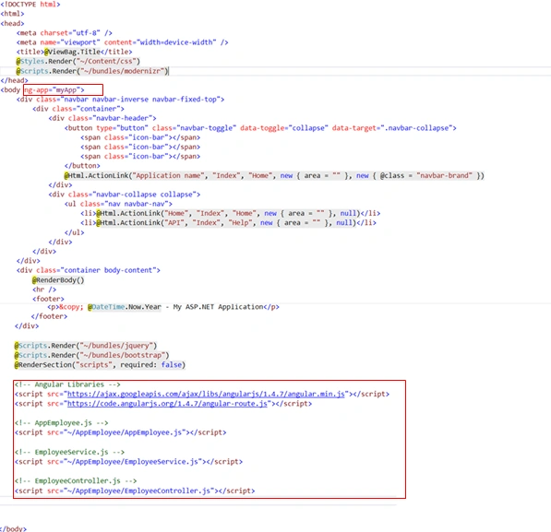Click the "Application name" ActionLink line
This screenshot has width=551, height=532.
(274, 175)
